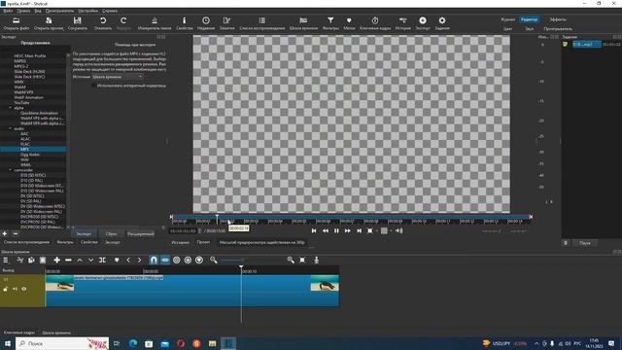This screenshot has width=622, height=350.
Task: Click the player scrub bar ruler
Action: click(x=351, y=221)
